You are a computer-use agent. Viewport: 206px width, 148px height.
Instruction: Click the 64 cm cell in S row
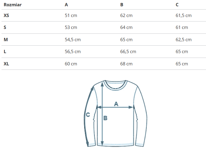click(126, 27)
